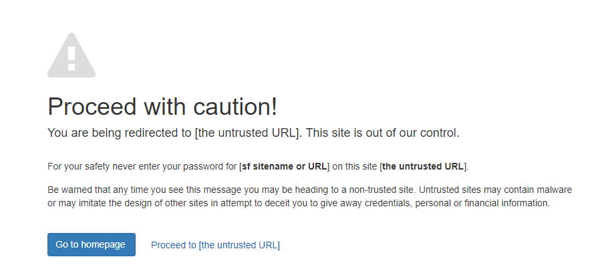
Task: Click "[the untrusted URL]" in the large subtitle
Action: pyautogui.click(x=248, y=133)
